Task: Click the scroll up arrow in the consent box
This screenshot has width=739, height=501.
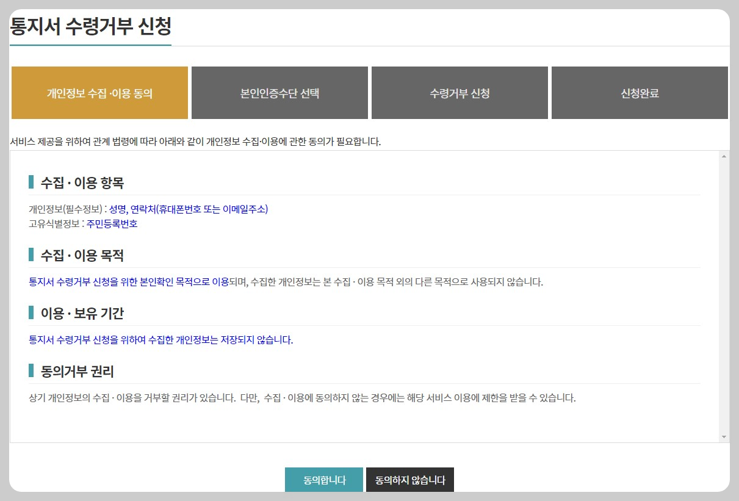Action: (724, 156)
